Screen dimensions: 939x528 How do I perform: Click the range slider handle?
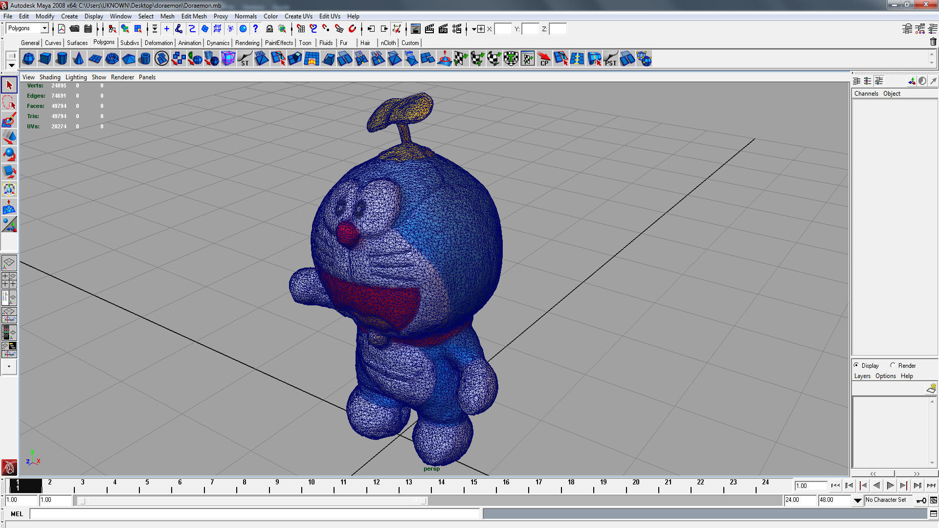click(83, 501)
